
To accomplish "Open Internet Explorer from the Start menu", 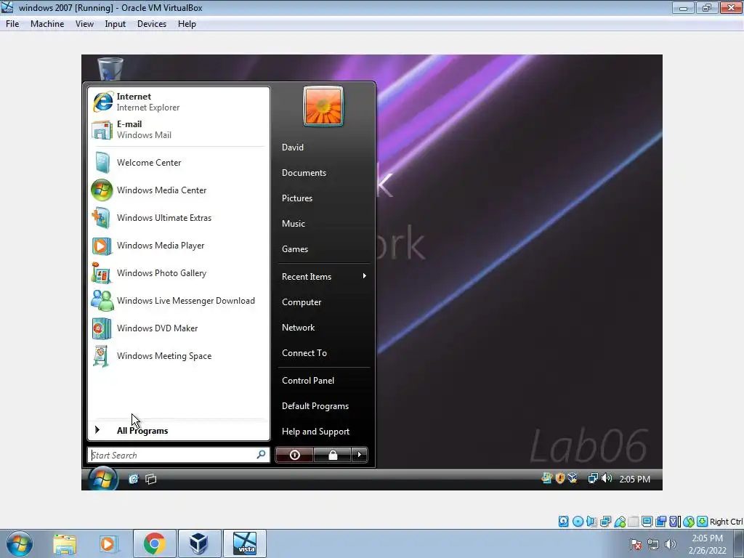I will (179, 102).
